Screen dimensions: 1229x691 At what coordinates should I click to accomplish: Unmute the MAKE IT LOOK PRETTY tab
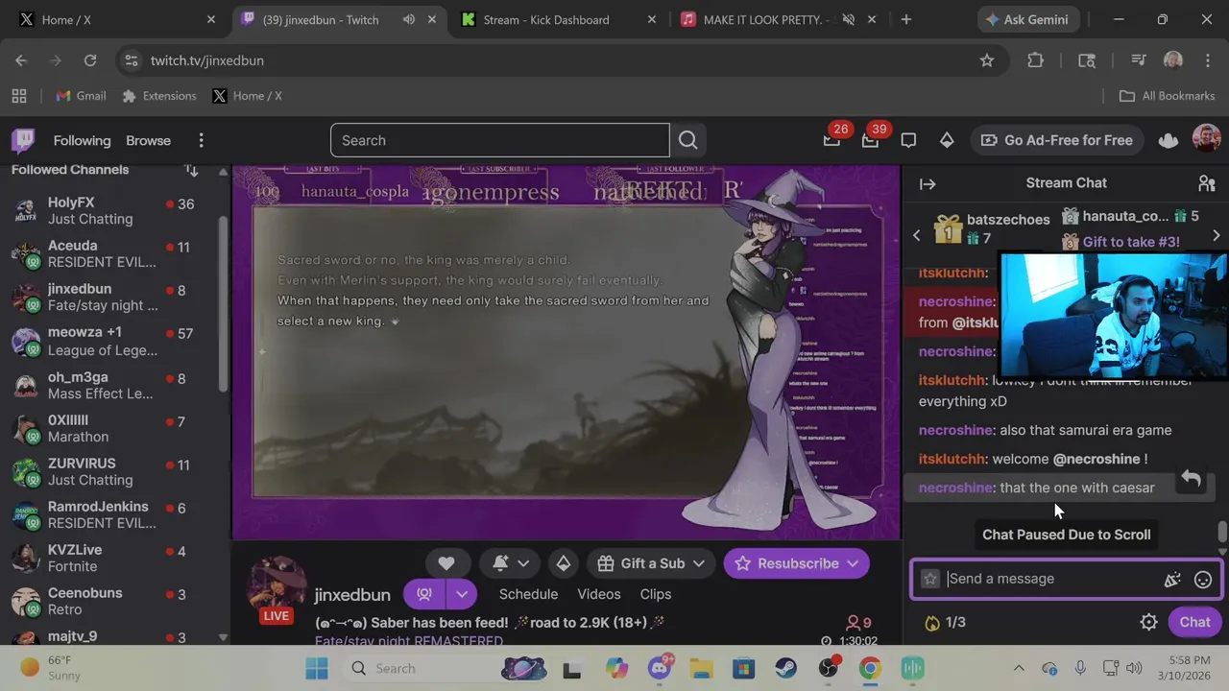(849, 19)
